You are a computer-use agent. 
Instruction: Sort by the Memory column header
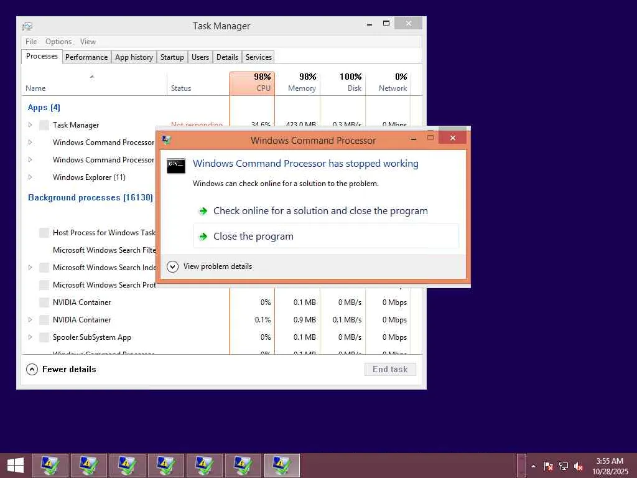pos(298,83)
